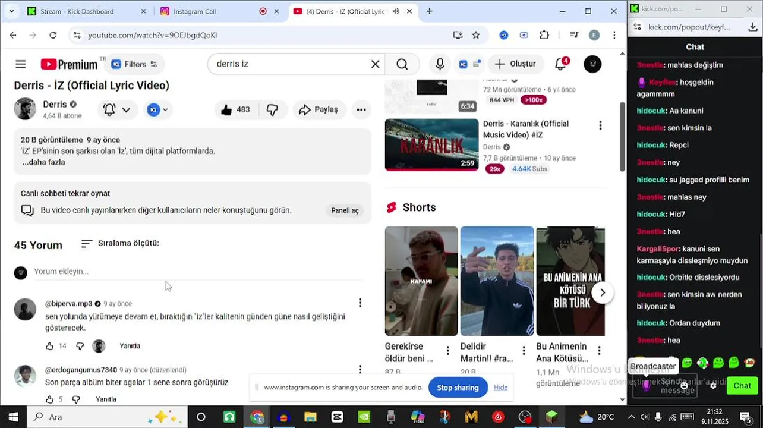Open the YouTube account avatar menu
This screenshot has width=763, height=428.
592,64
